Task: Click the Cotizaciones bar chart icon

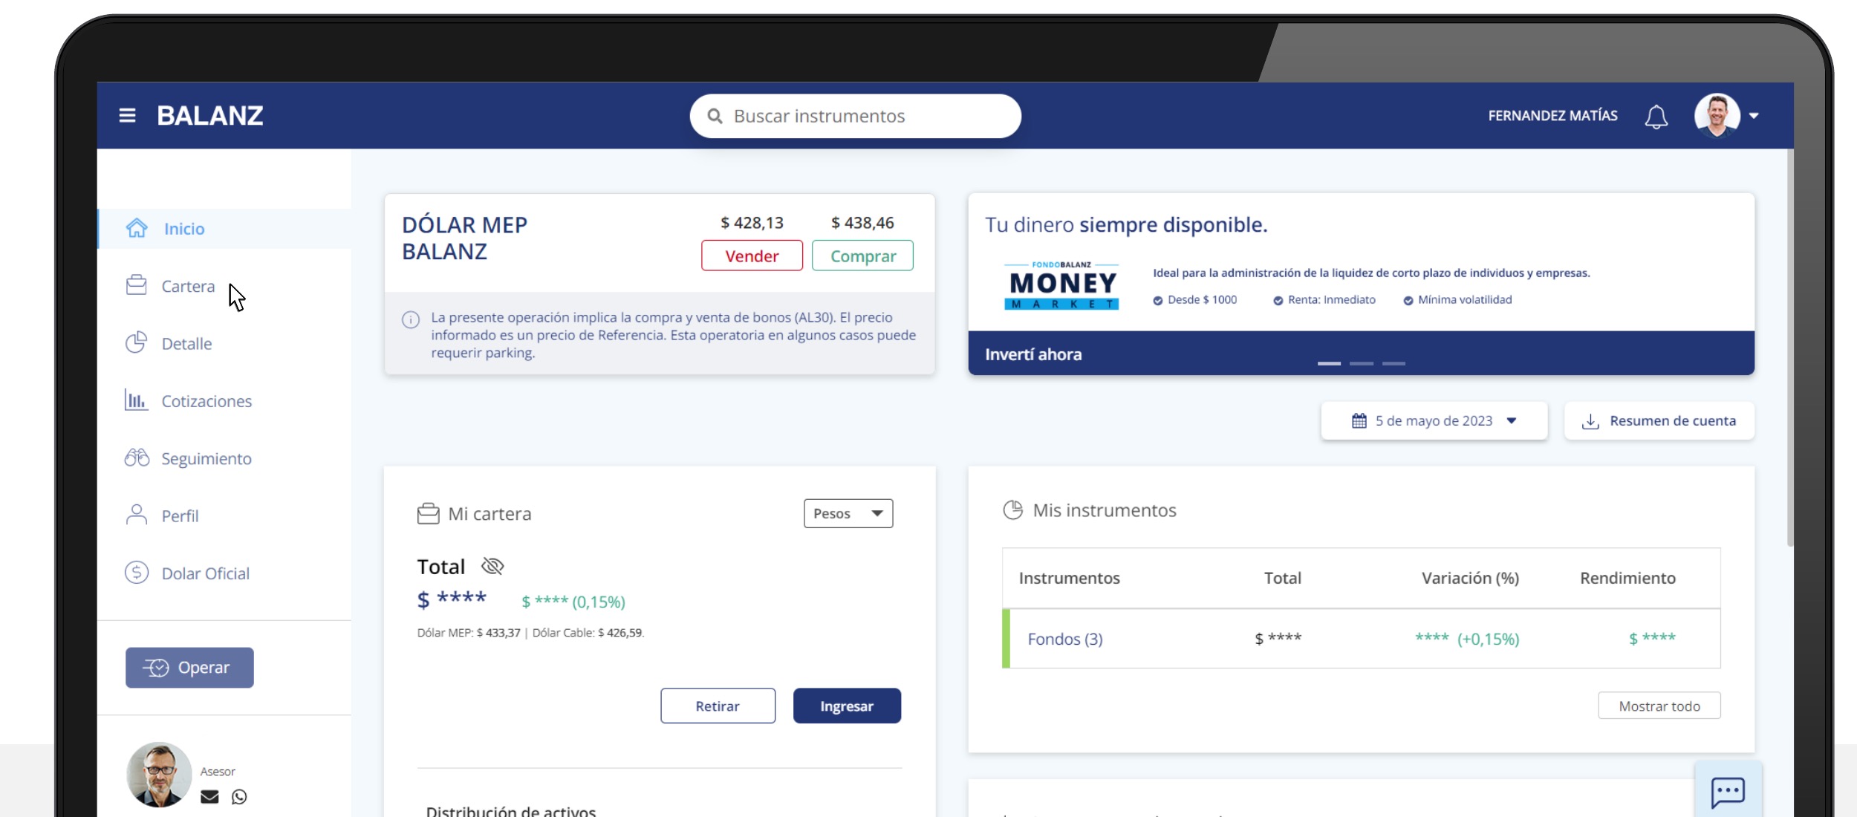Action: pos(136,400)
